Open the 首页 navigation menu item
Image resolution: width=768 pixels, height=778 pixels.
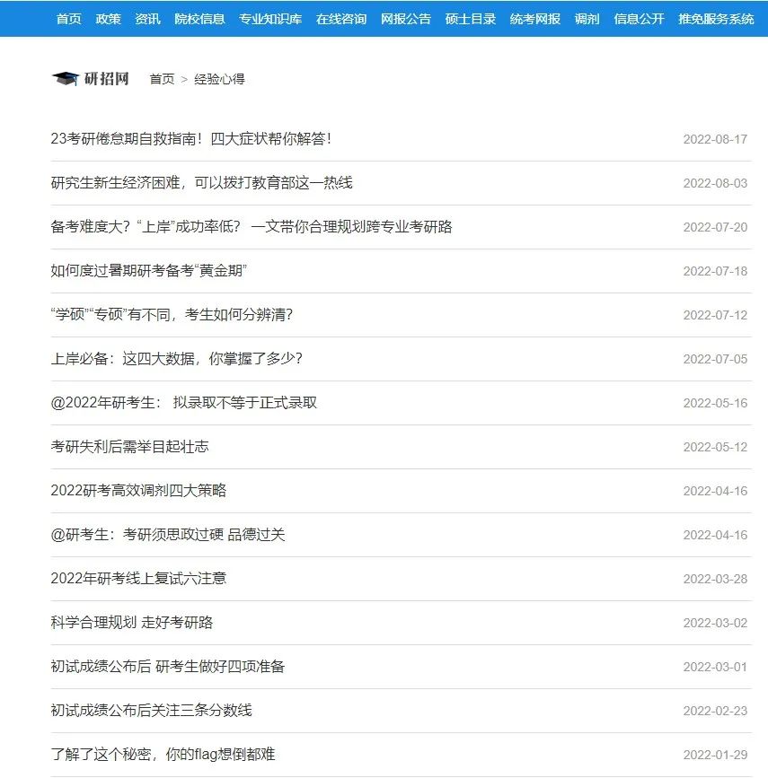[68, 19]
